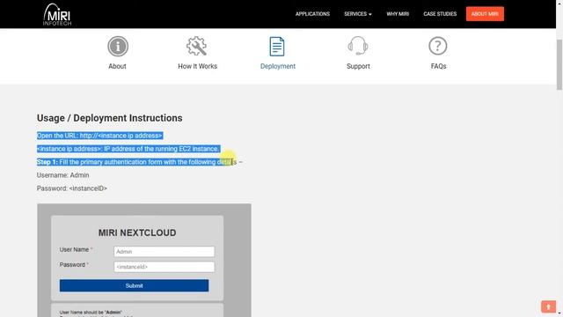Click the FAQs question mark icon
Image resolution: width=563 pixels, height=317 pixels.
point(438,46)
